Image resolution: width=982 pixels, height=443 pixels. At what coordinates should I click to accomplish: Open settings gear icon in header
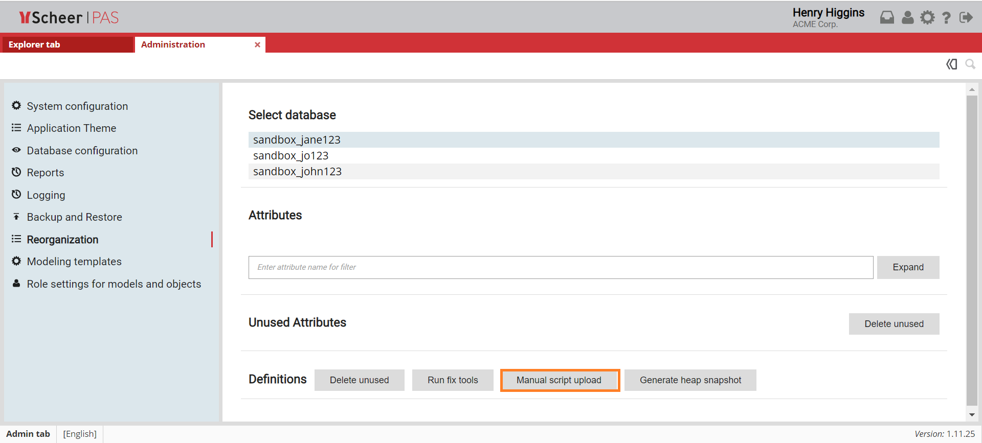[927, 18]
